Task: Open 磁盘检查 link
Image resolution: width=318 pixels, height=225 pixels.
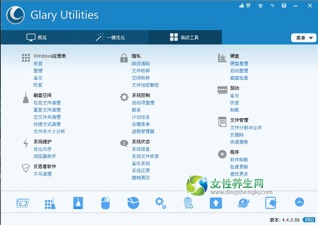Action: (239, 78)
